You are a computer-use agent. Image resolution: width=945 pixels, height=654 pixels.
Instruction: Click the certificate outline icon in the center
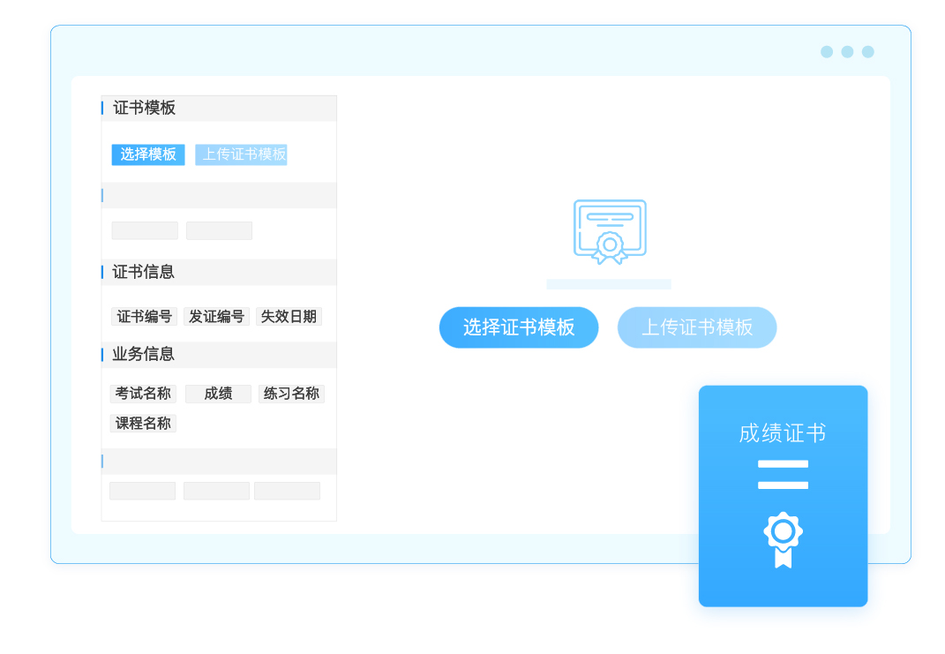tap(609, 231)
